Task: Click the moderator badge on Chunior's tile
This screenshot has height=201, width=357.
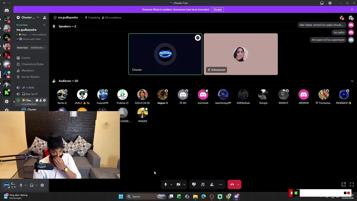Action: pos(197,38)
